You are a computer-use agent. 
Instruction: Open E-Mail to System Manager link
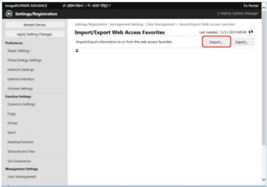click(x=238, y=13)
